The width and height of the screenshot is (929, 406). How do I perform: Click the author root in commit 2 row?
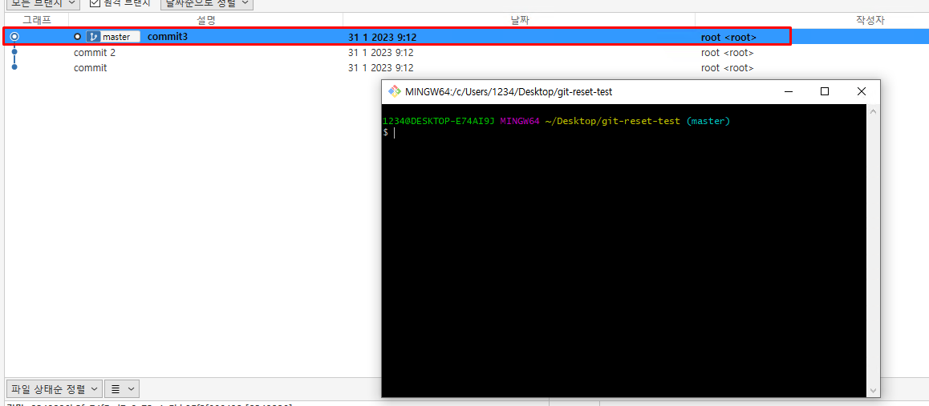tap(728, 53)
